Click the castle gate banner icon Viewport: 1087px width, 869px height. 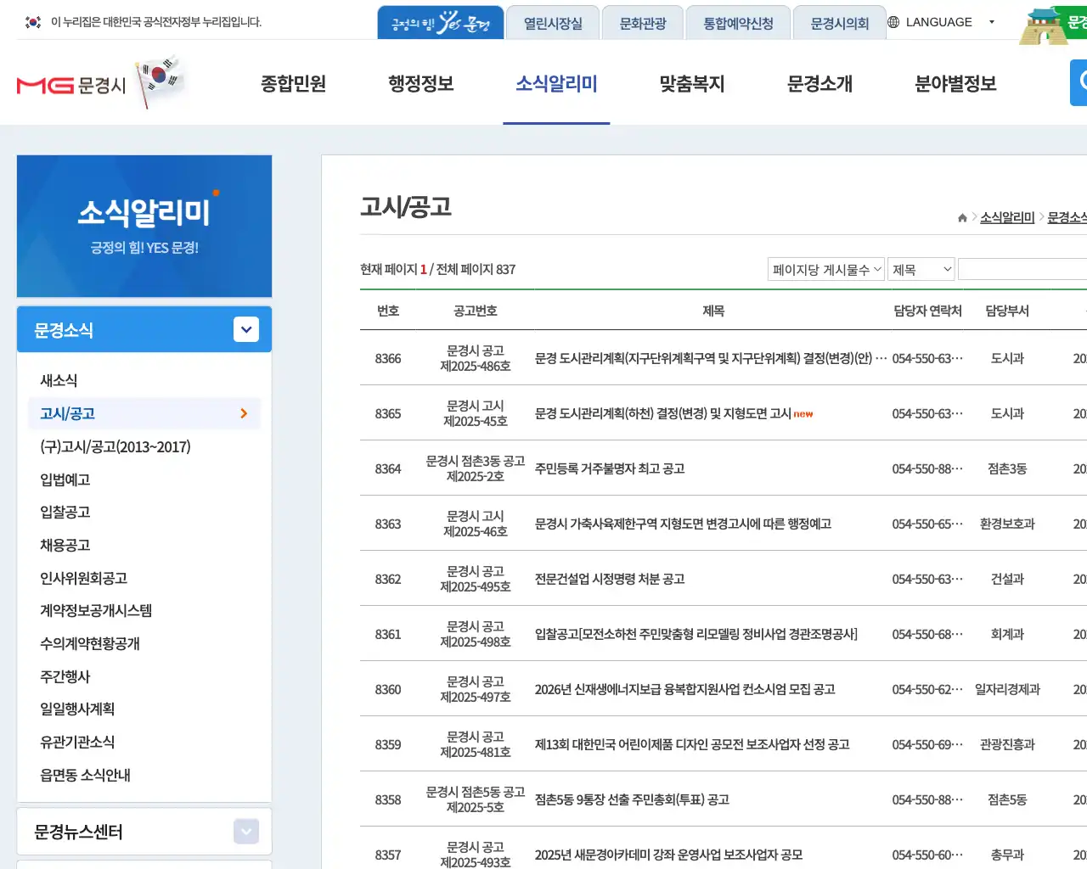point(1044,25)
